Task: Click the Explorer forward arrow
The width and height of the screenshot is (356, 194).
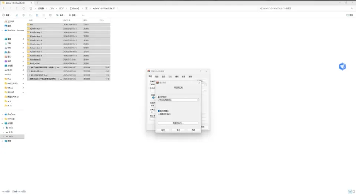Action: tap(10, 8)
